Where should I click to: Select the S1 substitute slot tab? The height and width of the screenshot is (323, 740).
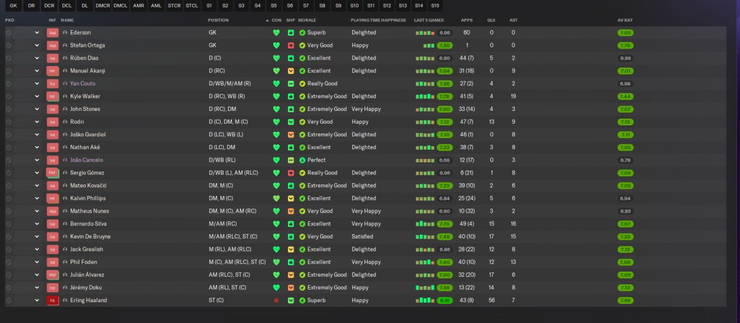(209, 6)
